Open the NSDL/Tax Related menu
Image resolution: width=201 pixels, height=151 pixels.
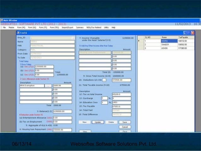click(x=94, y=27)
